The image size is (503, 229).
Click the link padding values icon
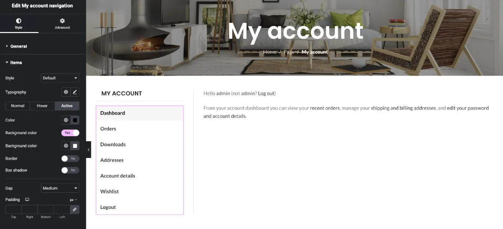tap(75, 209)
